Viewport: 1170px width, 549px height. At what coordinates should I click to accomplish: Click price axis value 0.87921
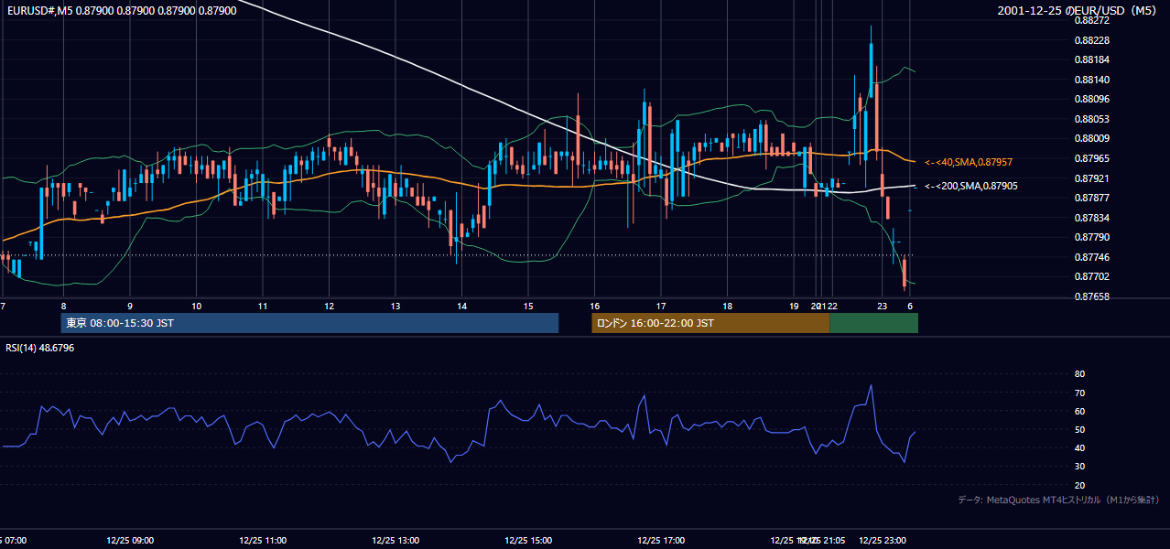point(1091,178)
